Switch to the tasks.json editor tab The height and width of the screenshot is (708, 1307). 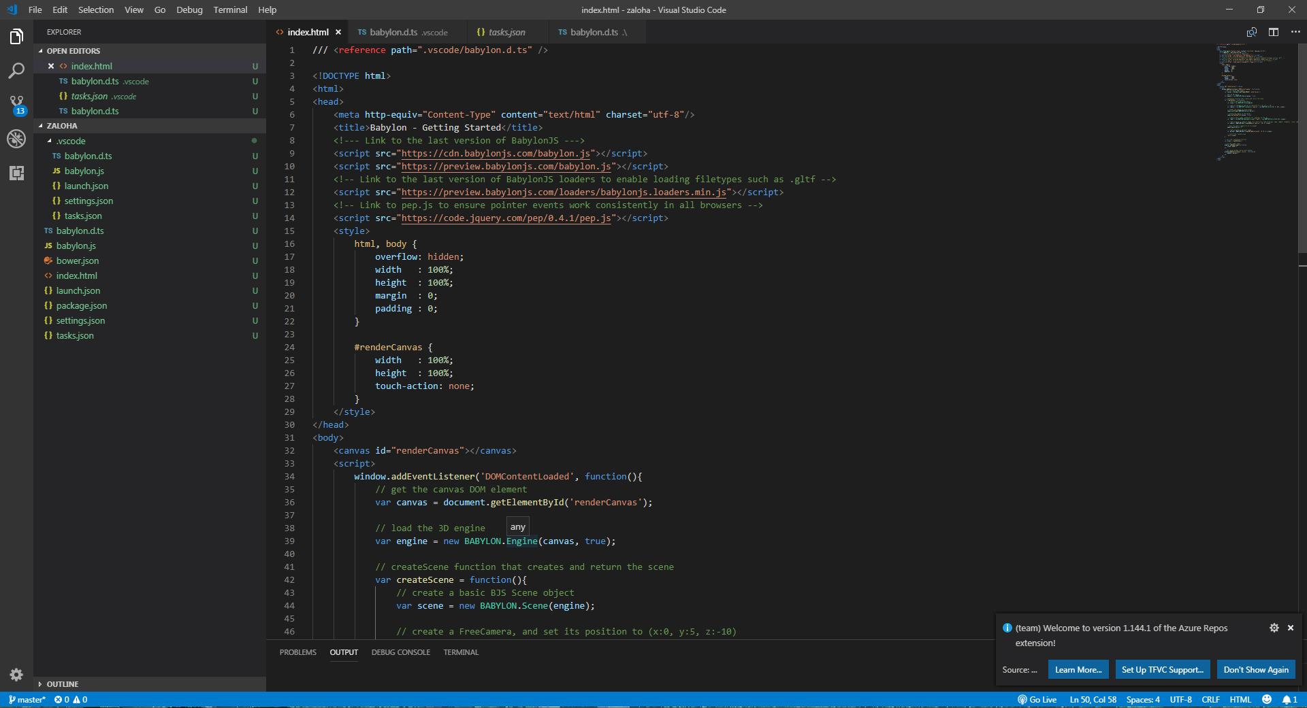tap(506, 32)
